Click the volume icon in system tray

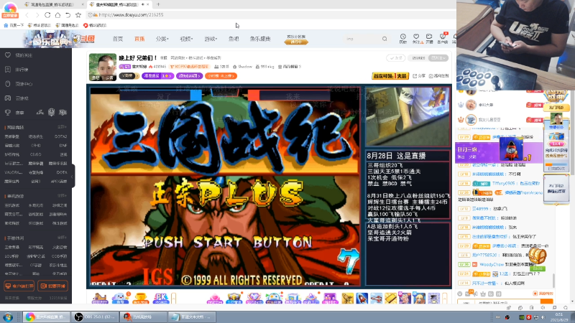pyautogui.click(x=543, y=317)
